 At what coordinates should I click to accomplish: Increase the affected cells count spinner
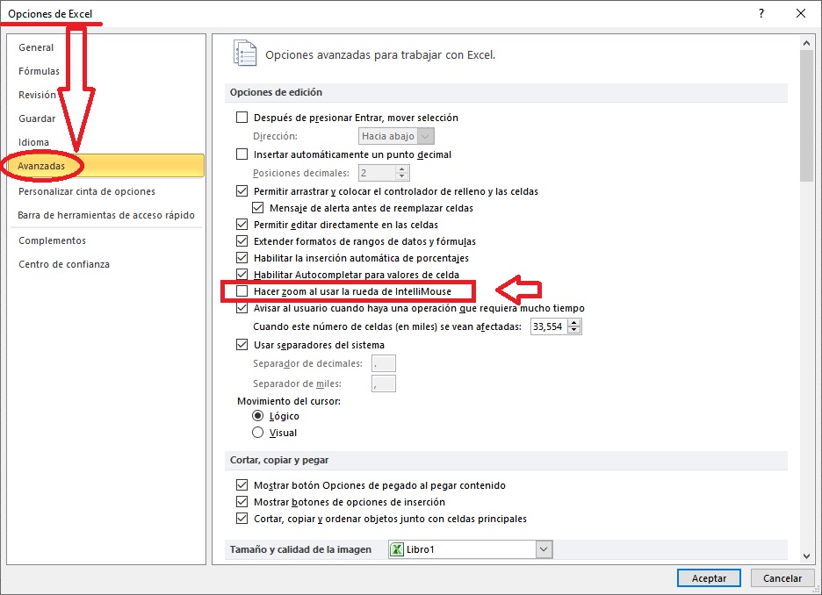574,322
